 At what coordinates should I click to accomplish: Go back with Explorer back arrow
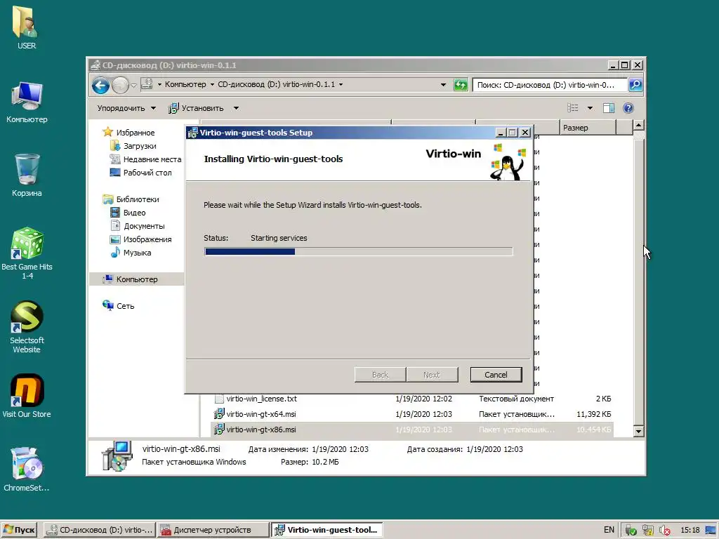(x=100, y=85)
